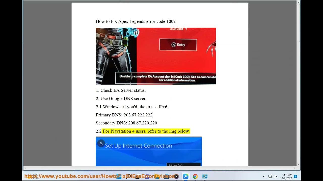Click the line '1. Check EA Server status.'

click(x=121, y=90)
